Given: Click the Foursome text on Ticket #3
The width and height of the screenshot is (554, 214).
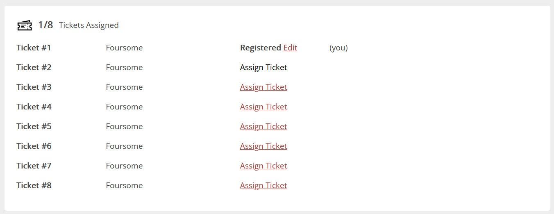Looking at the screenshot, I should (x=124, y=87).
